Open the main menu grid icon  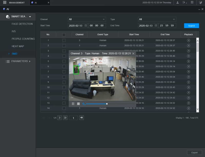[x=5, y=3]
